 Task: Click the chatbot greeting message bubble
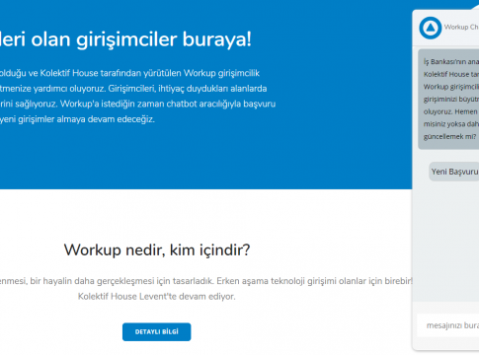448,100
